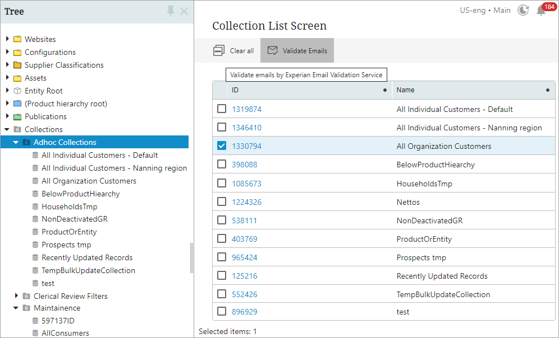Tick the checkbox for row 896929
The width and height of the screenshot is (559, 338).
point(222,312)
